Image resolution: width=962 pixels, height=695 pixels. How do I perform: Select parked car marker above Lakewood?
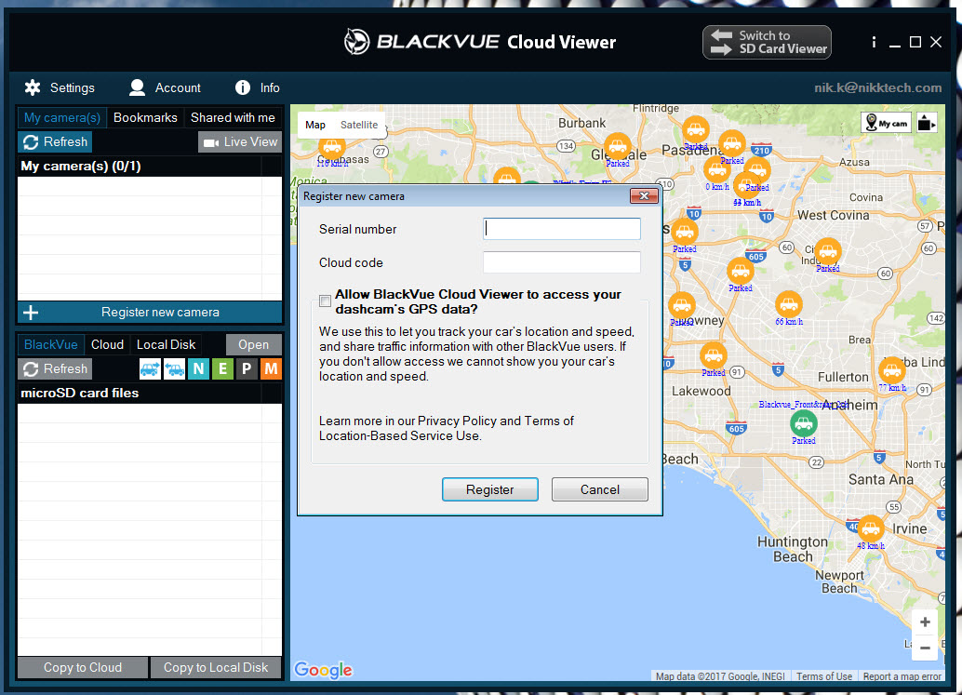click(x=713, y=355)
